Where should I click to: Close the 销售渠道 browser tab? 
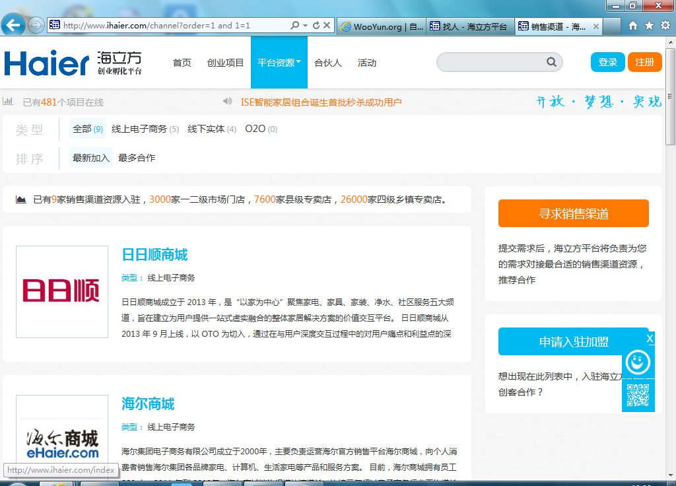tap(596, 26)
